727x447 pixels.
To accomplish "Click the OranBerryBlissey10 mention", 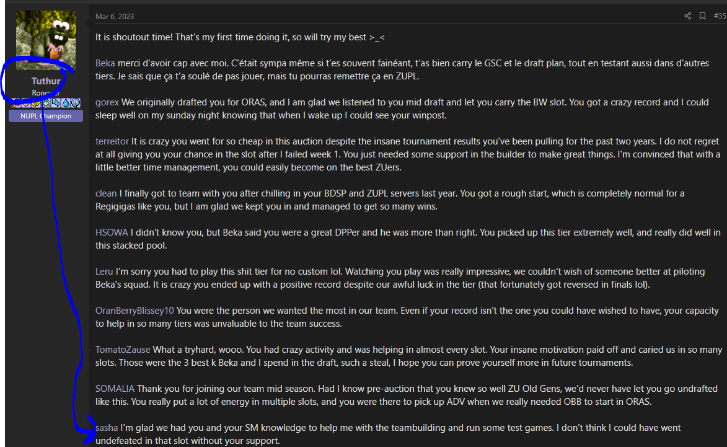I will [x=135, y=311].
